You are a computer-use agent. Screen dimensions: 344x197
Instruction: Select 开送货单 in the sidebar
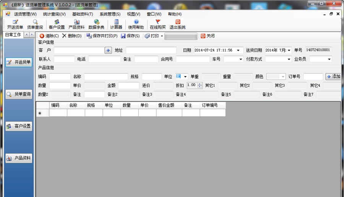point(19,62)
